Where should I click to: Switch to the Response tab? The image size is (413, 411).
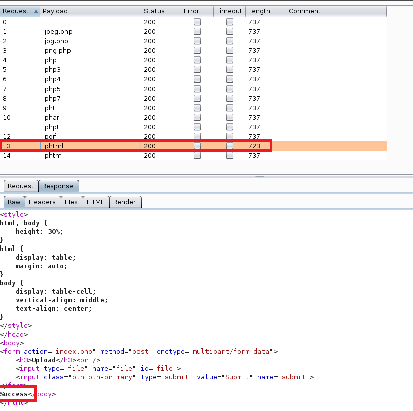click(x=57, y=186)
